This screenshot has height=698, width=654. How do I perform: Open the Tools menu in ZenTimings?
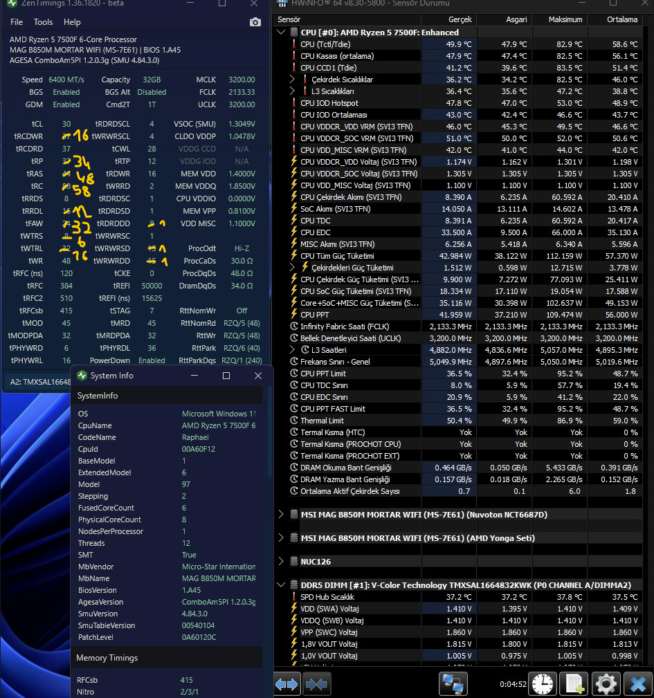pos(43,22)
